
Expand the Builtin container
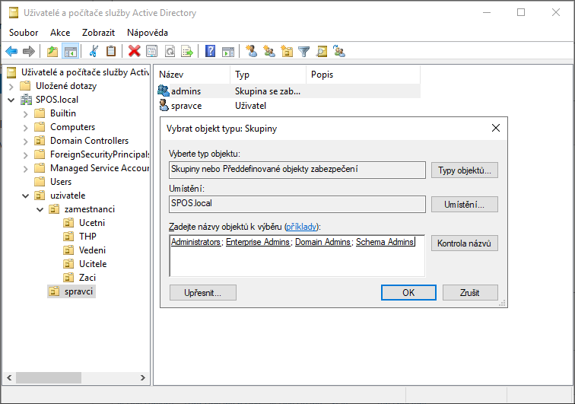[25, 113]
